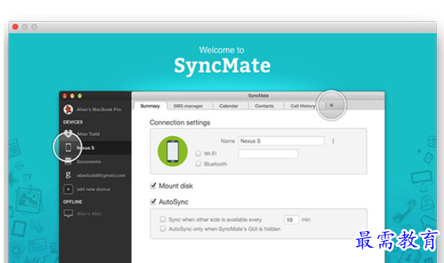Click the DEVICES section header
Image resolution: width=444 pixels, height=263 pixels.
click(73, 122)
